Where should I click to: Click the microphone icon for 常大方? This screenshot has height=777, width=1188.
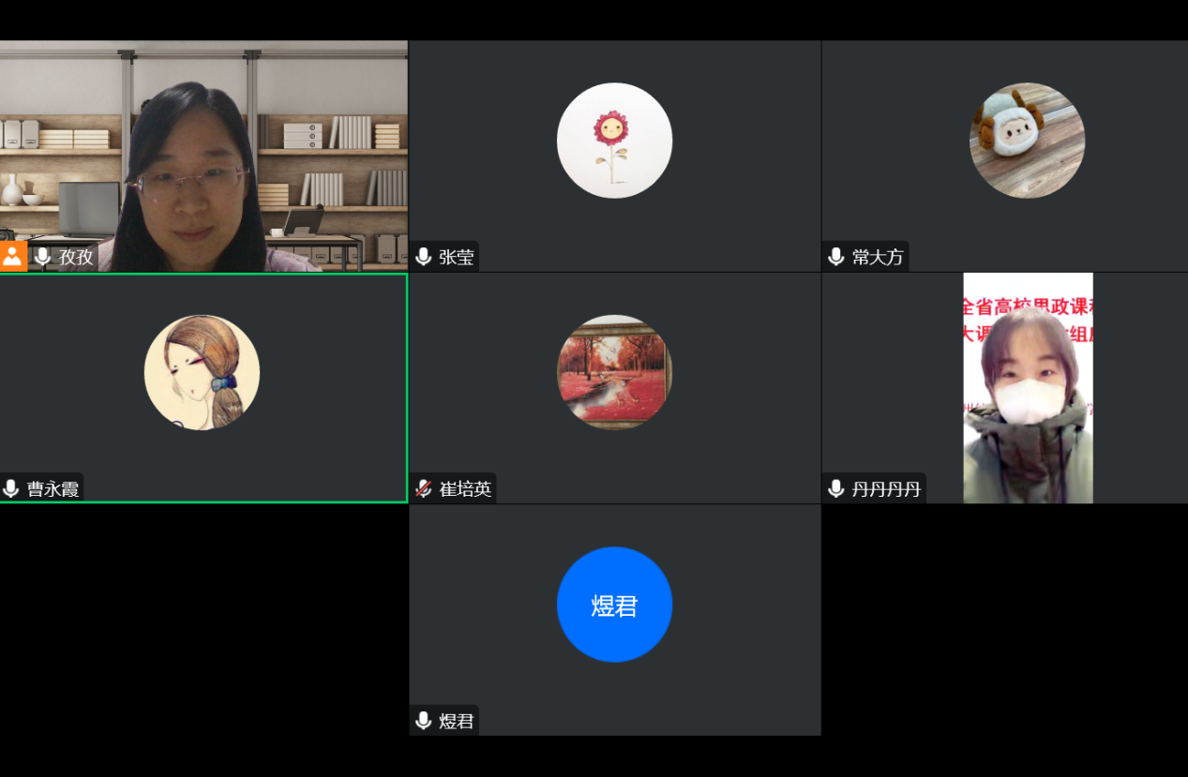point(836,257)
